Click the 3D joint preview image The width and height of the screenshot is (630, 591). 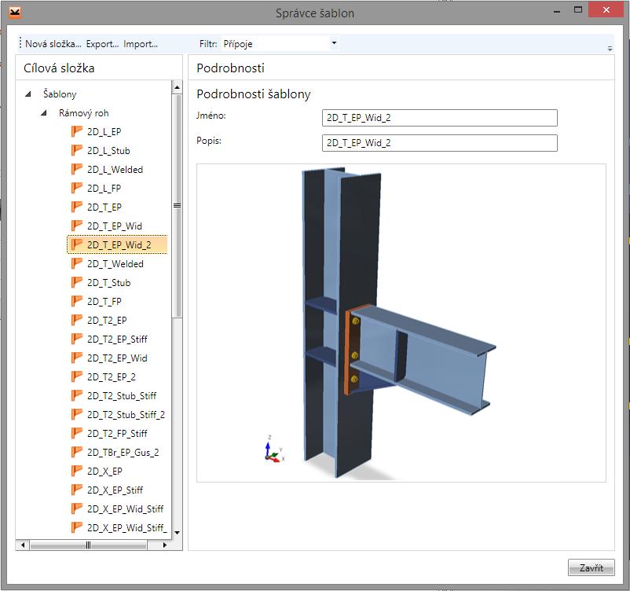pyautogui.click(x=401, y=323)
